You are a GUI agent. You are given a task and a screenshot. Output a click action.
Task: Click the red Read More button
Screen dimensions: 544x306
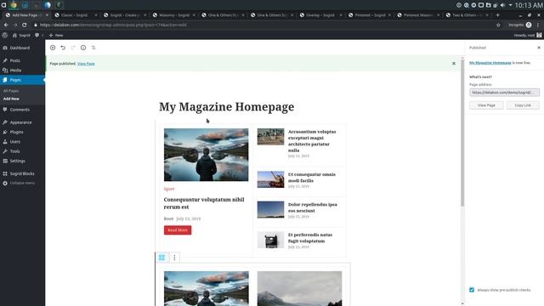(x=178, y=230)
